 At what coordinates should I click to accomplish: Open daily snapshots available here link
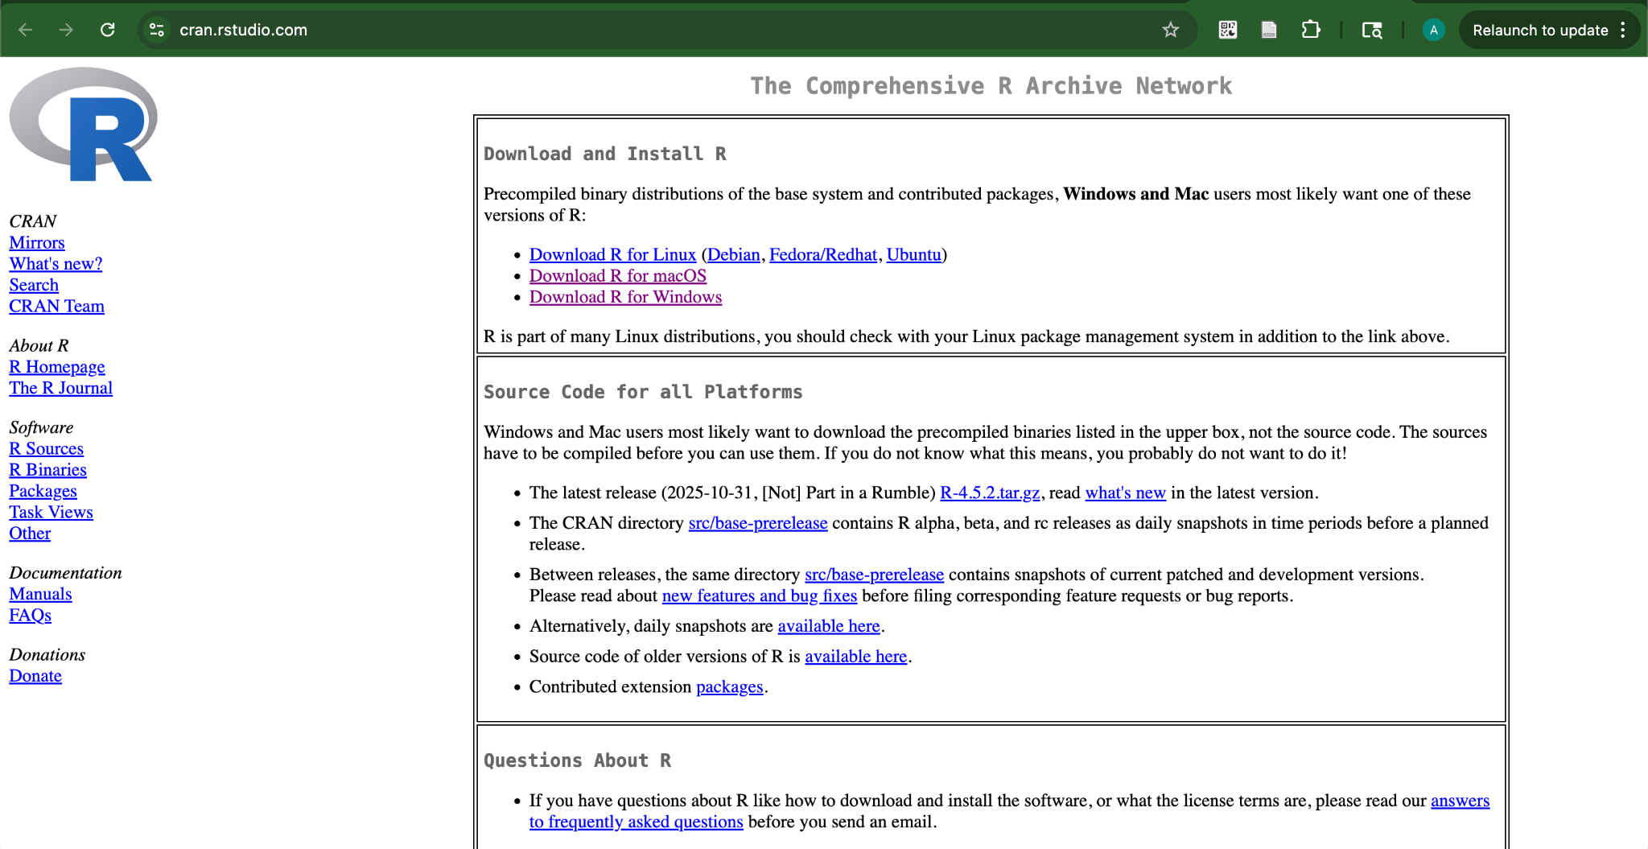[x=828, y=626]
